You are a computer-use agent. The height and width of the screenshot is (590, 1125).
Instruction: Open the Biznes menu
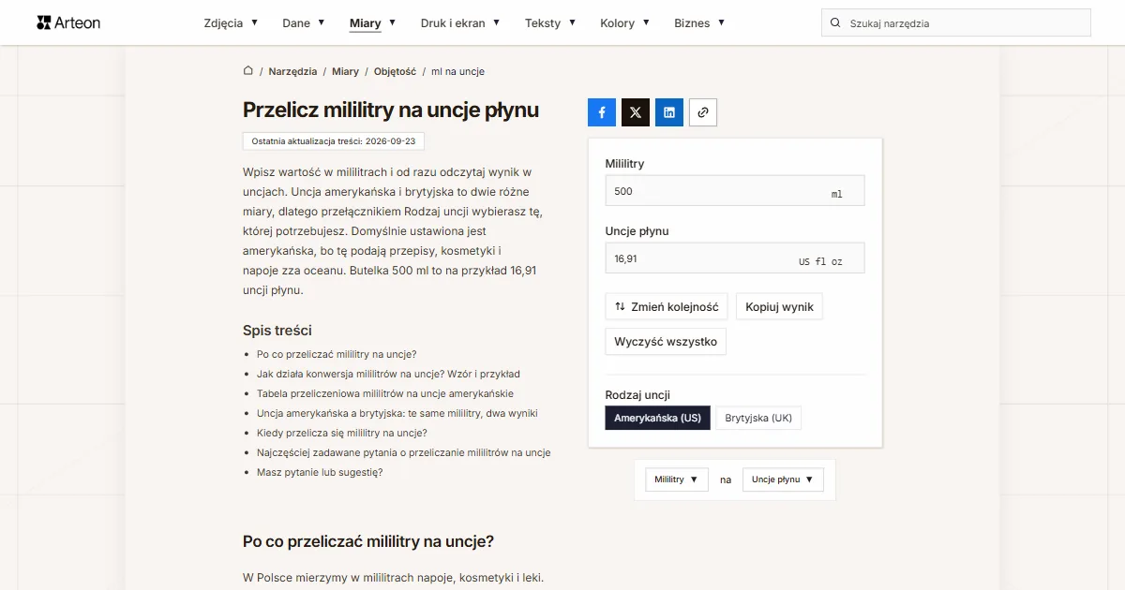[x=699, y=23]
